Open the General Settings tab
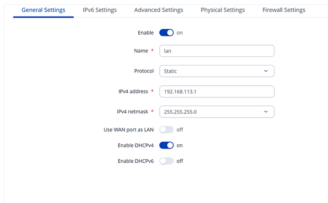328x203 pixels. coord(44,10)
